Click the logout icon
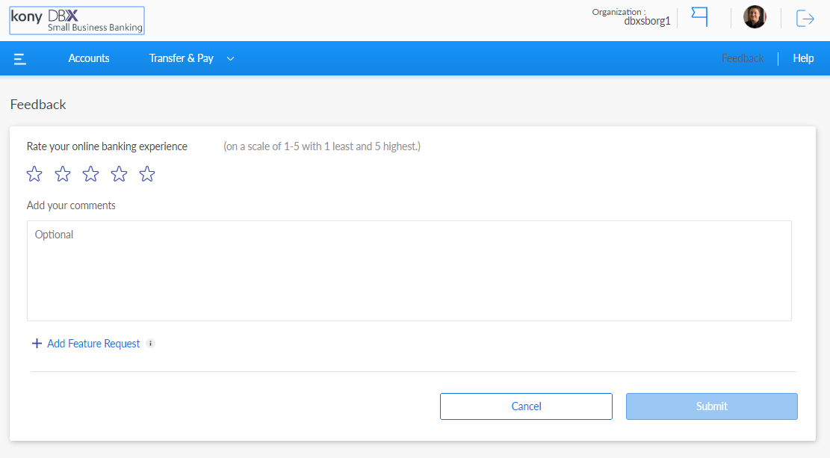The image size is (830, 458). pos(805,18)
